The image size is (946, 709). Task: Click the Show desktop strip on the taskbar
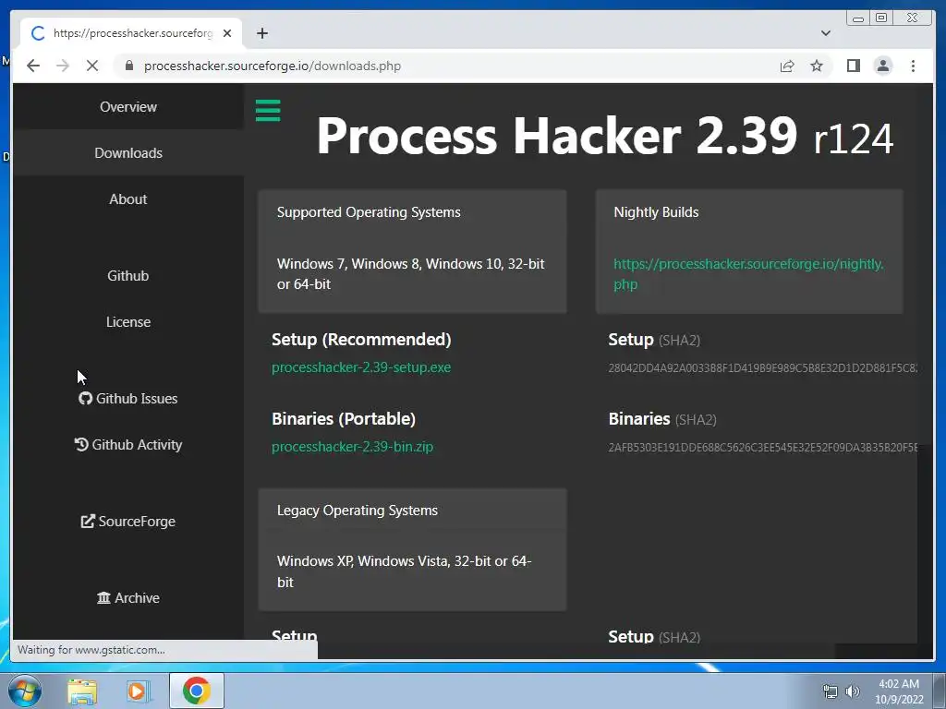[x=940, y=691]
